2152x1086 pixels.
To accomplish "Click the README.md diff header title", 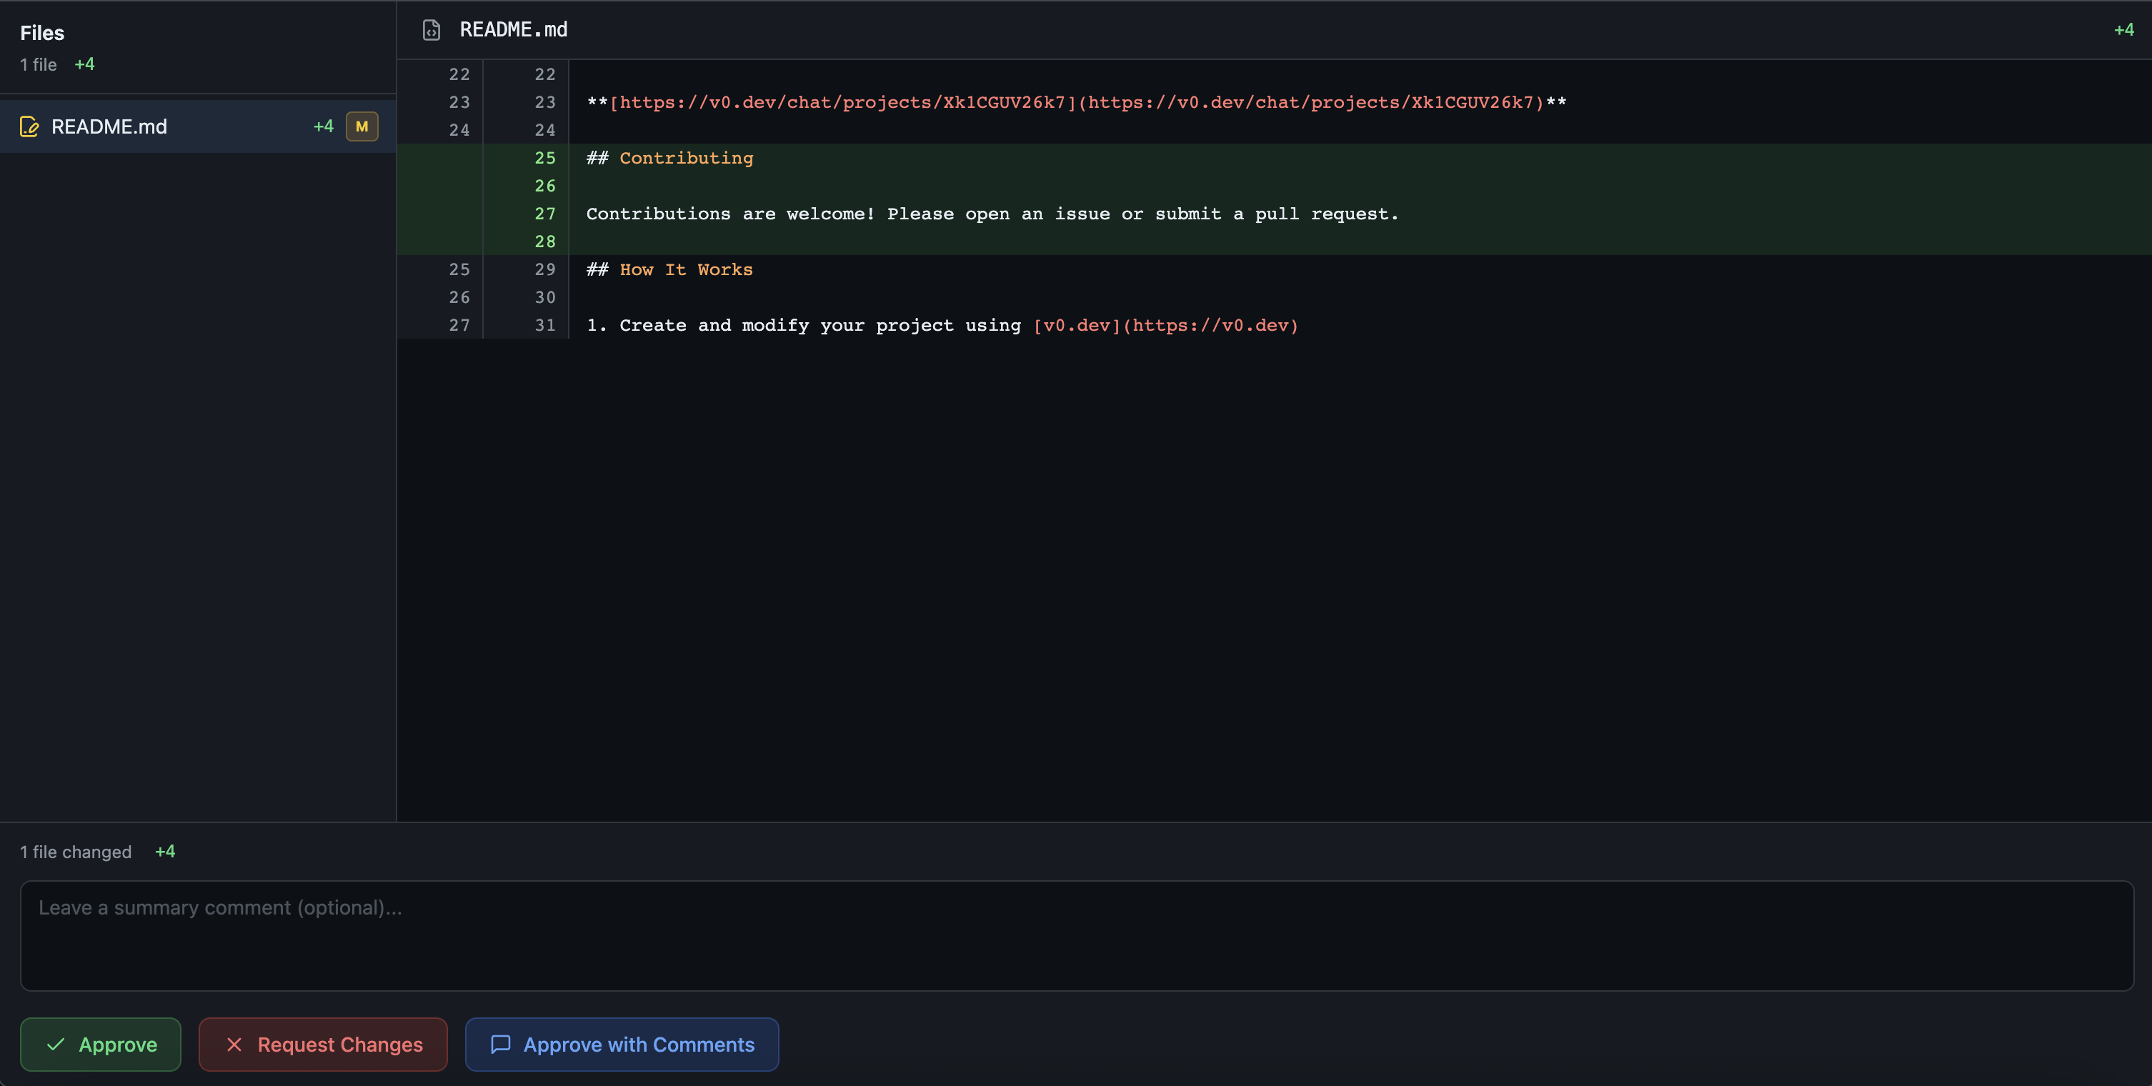I will [513, 30].
